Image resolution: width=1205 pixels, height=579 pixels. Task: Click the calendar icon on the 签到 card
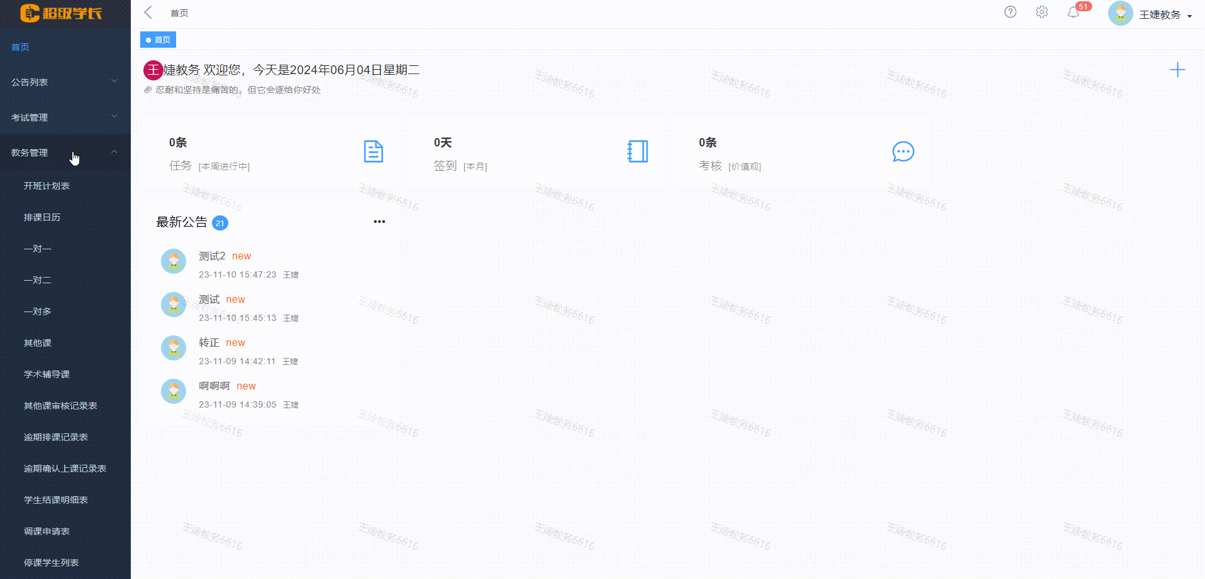pos(638,151)
